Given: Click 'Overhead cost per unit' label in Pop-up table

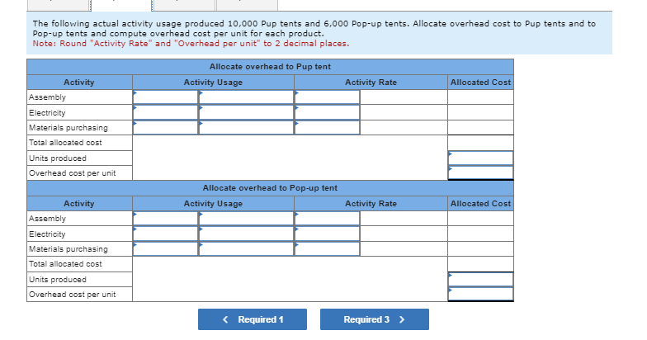Looking at the screenshot, I should 73,294.
